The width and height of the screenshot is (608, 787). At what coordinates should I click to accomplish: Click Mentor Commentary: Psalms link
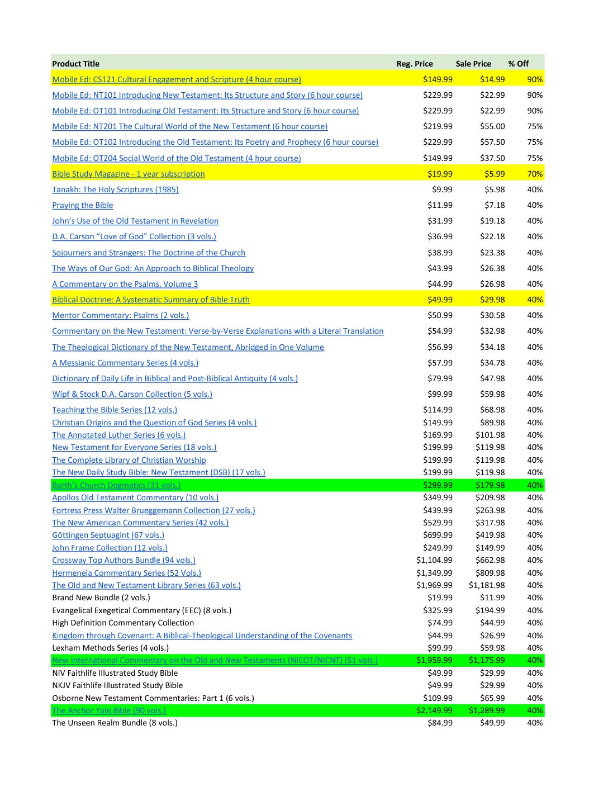121,315
